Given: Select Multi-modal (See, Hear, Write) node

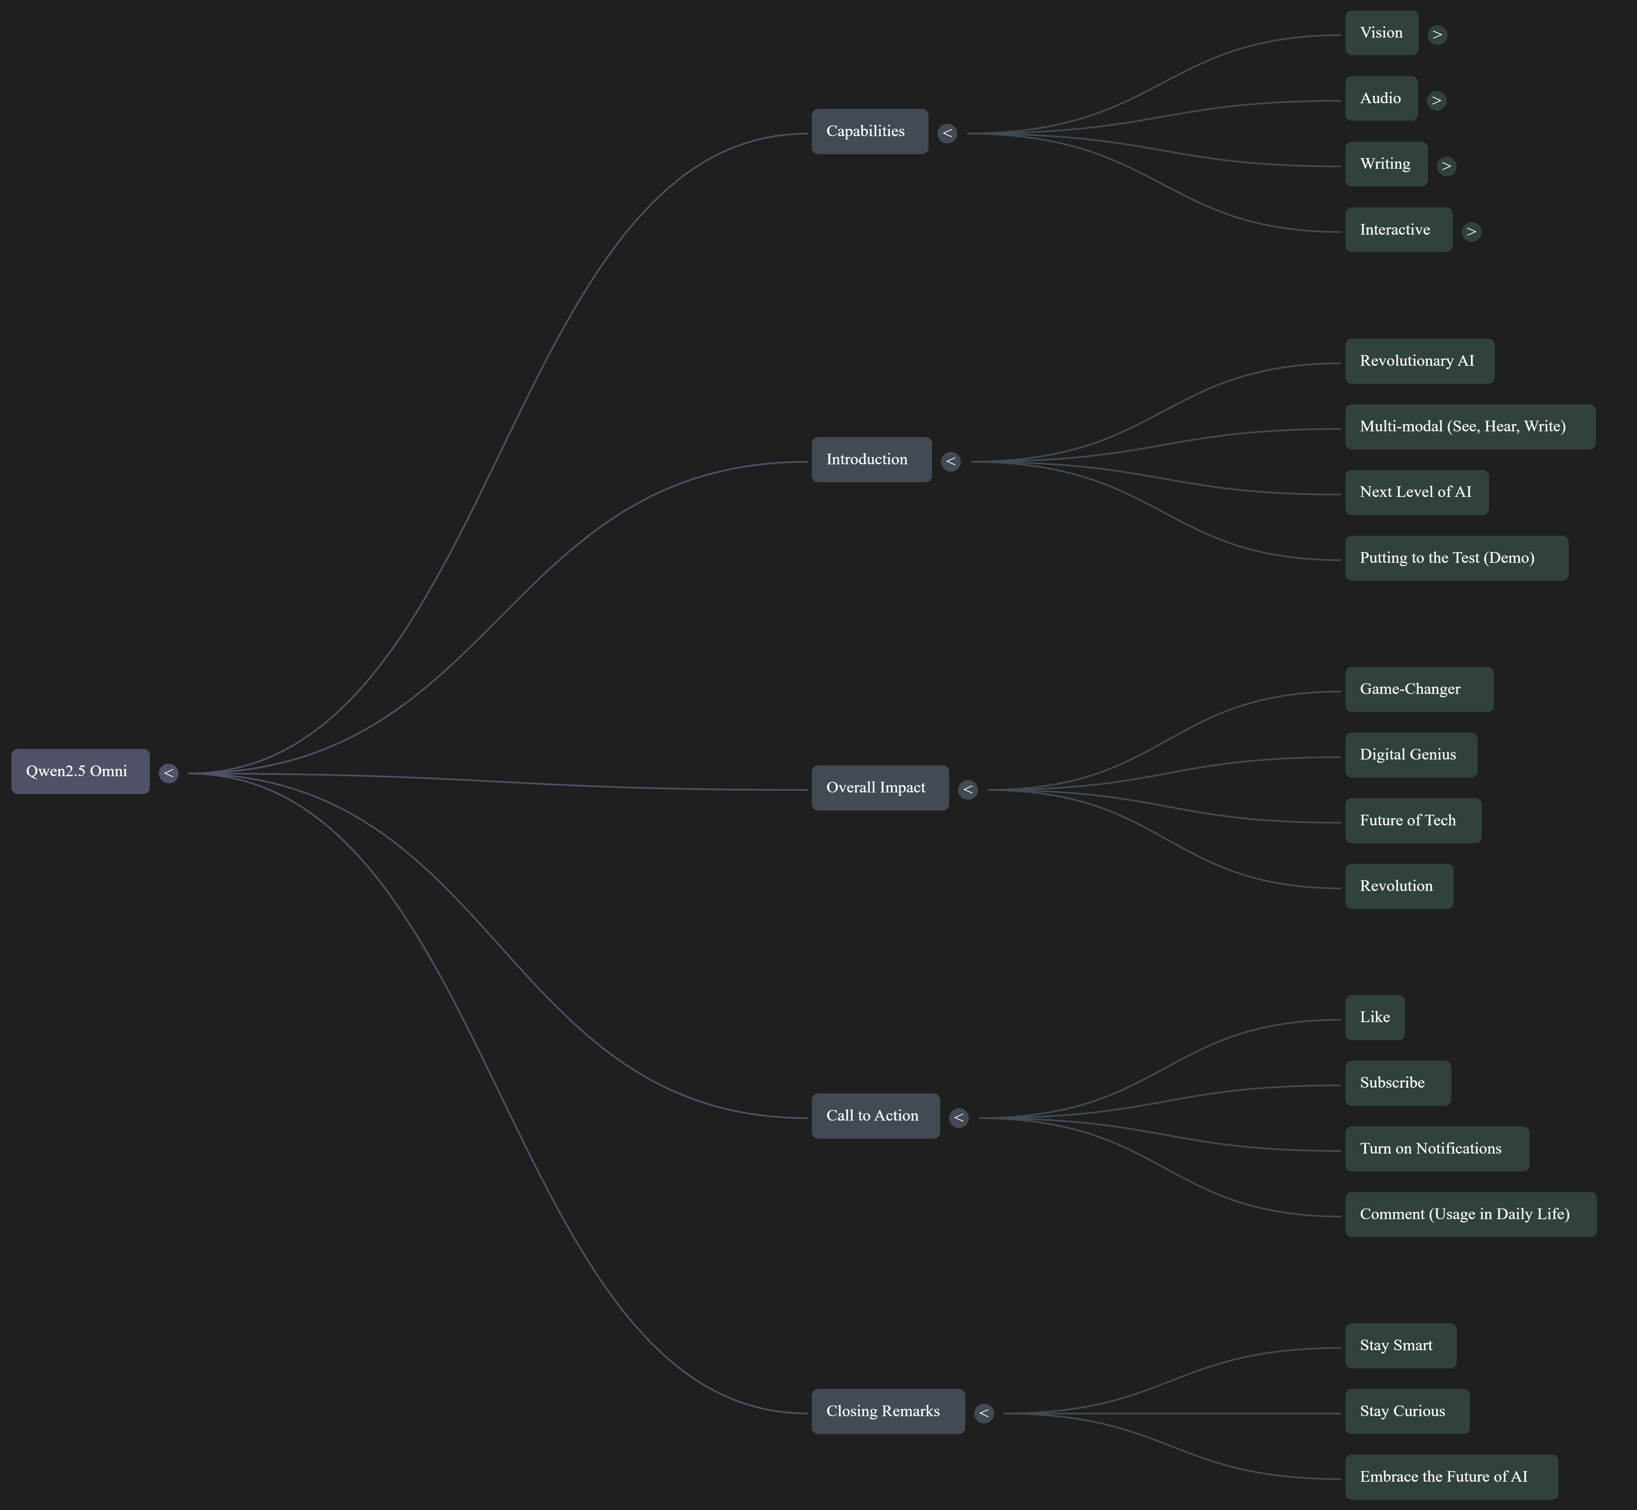Looking at the screenshot, I should pos(1470,427).
